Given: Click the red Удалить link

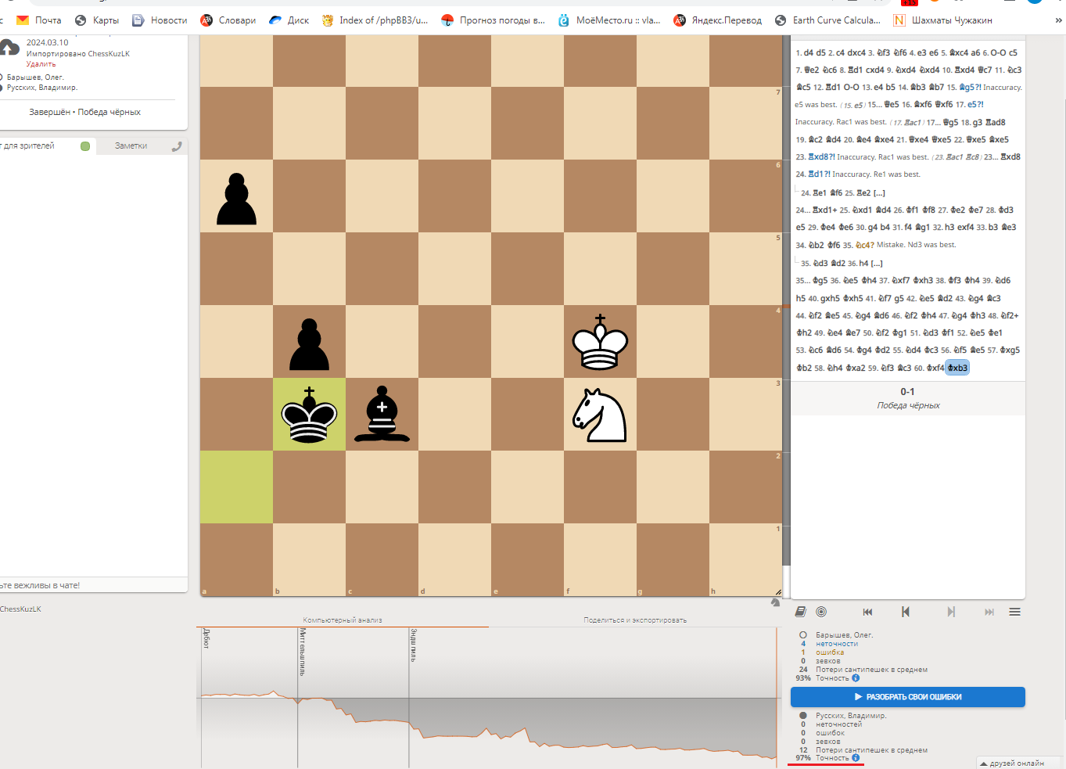Looking at the screenshot, I should pos(41,64).
